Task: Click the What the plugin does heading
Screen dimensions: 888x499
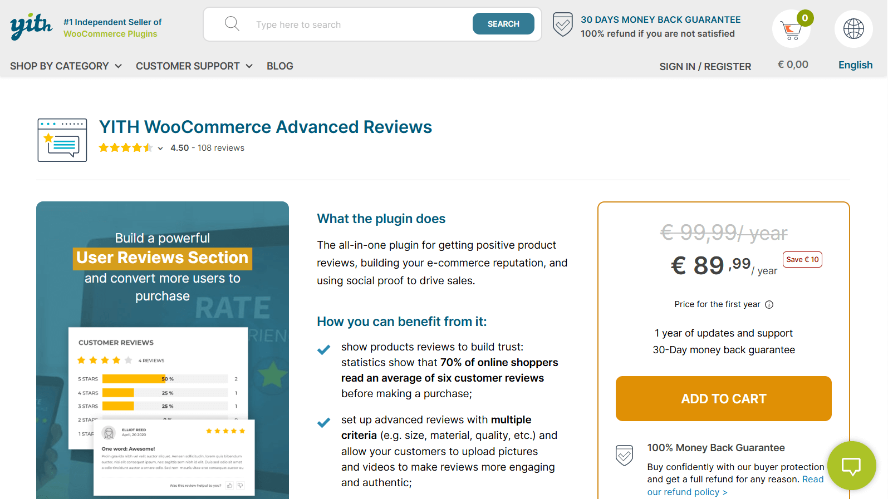Action: pyautogui.click(x=381, y=219)
